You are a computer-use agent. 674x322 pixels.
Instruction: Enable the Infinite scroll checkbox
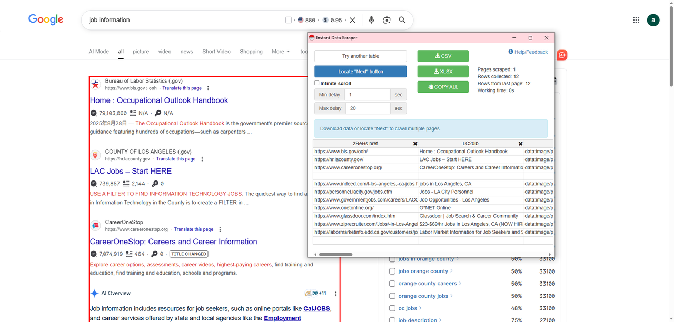pyautogui.click(x=317, y=83)
